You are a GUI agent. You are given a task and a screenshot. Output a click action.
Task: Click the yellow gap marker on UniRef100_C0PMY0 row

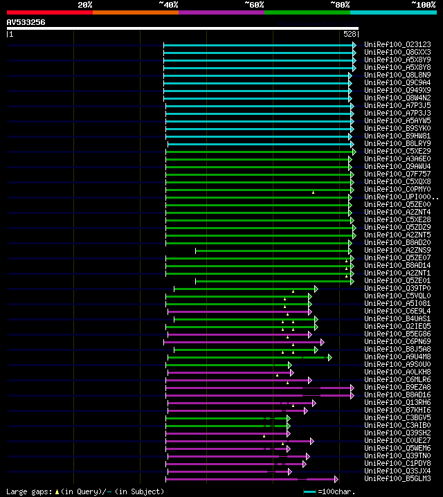[x=313, y=192]
